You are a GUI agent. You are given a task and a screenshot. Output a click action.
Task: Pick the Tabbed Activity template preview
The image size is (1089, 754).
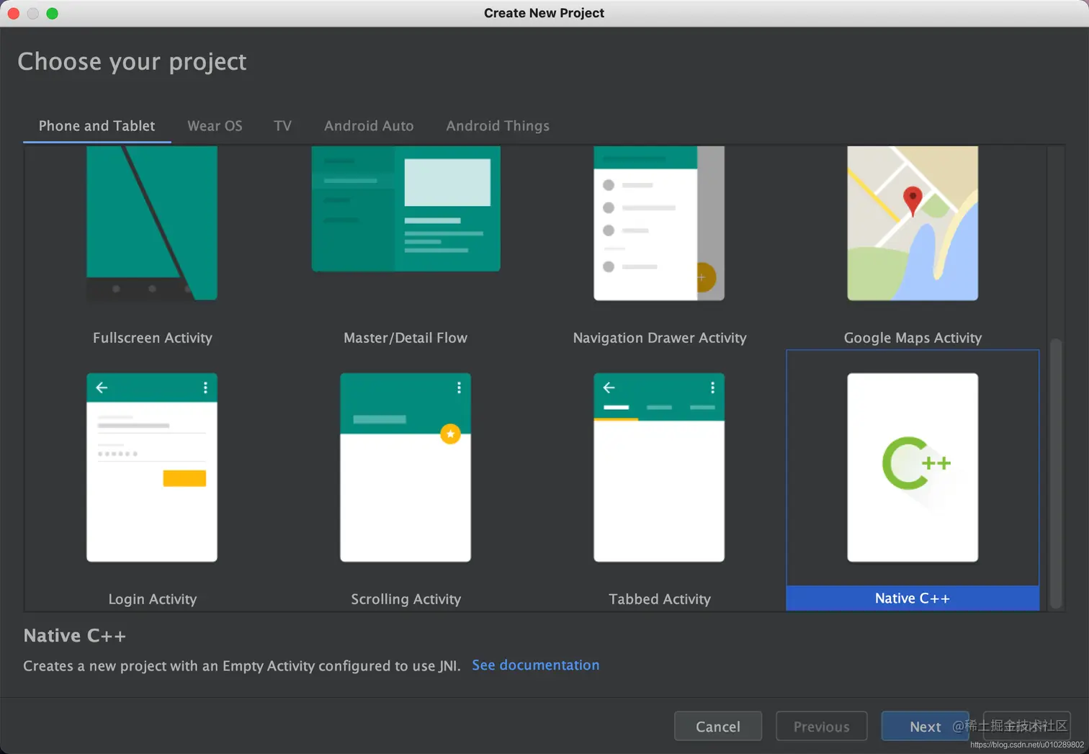click(x=659, y=467)
